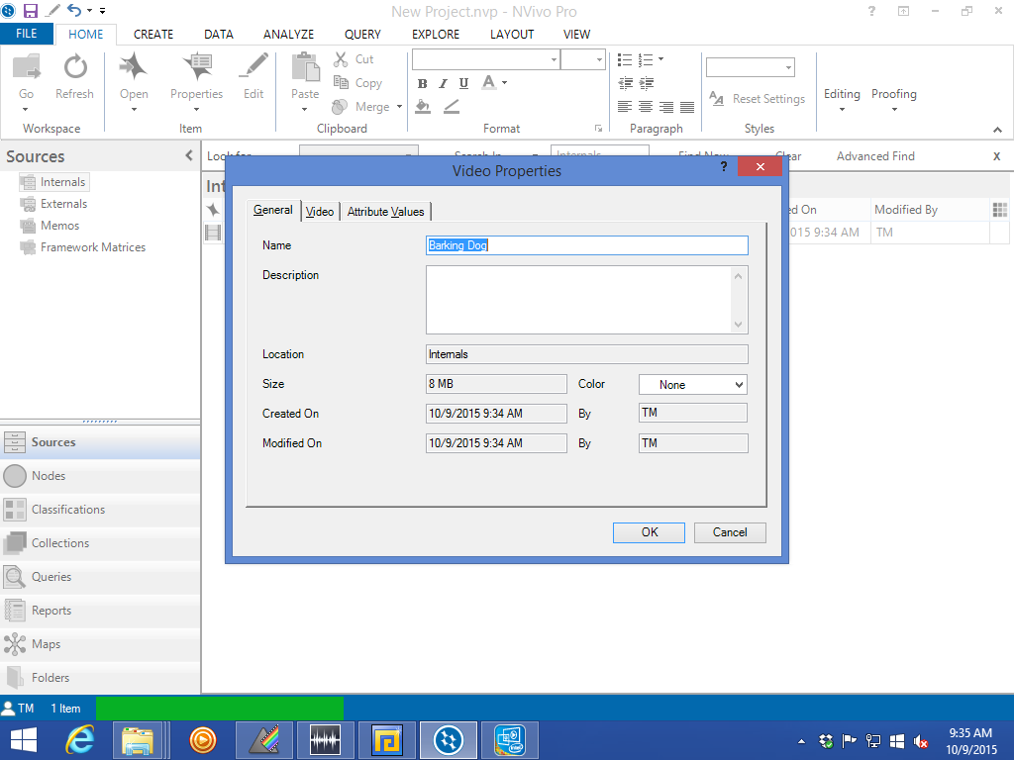This screenshot has height=760, width=1014.
Task: Click the Save icon in the quick access toolbar
Action: (x=31, y=10)
